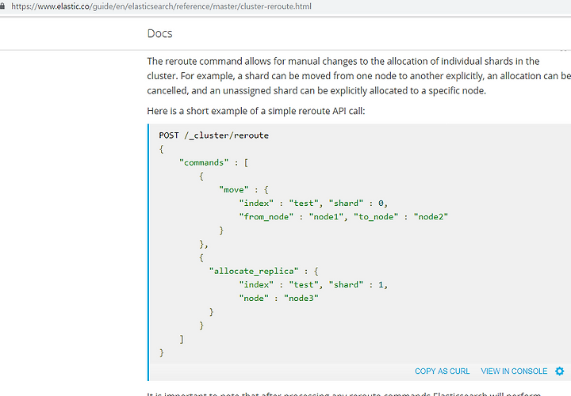This screenshot has height=396, width=571.
Task: Click the "from_node" key in code
Action: coord(266,217)
